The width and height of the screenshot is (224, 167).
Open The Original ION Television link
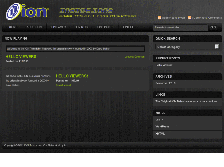point(186,101)
